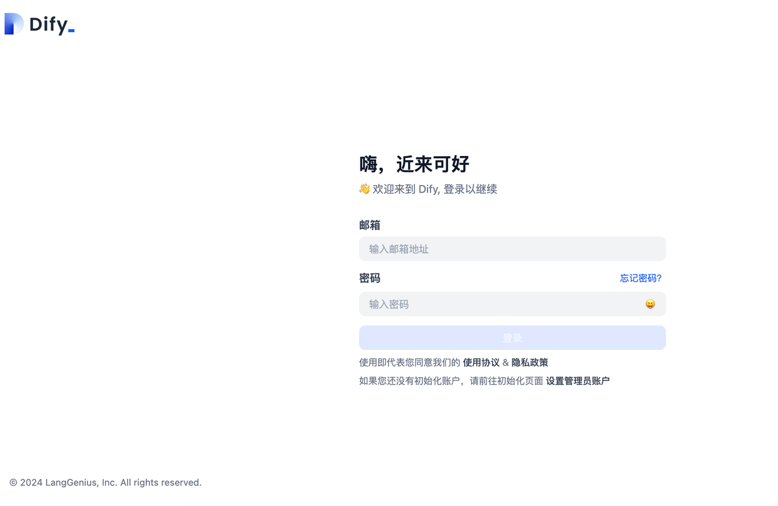The image size is (778, 506).
Task: Open the 使用协议 terms of use link
Action: [481, 363]
